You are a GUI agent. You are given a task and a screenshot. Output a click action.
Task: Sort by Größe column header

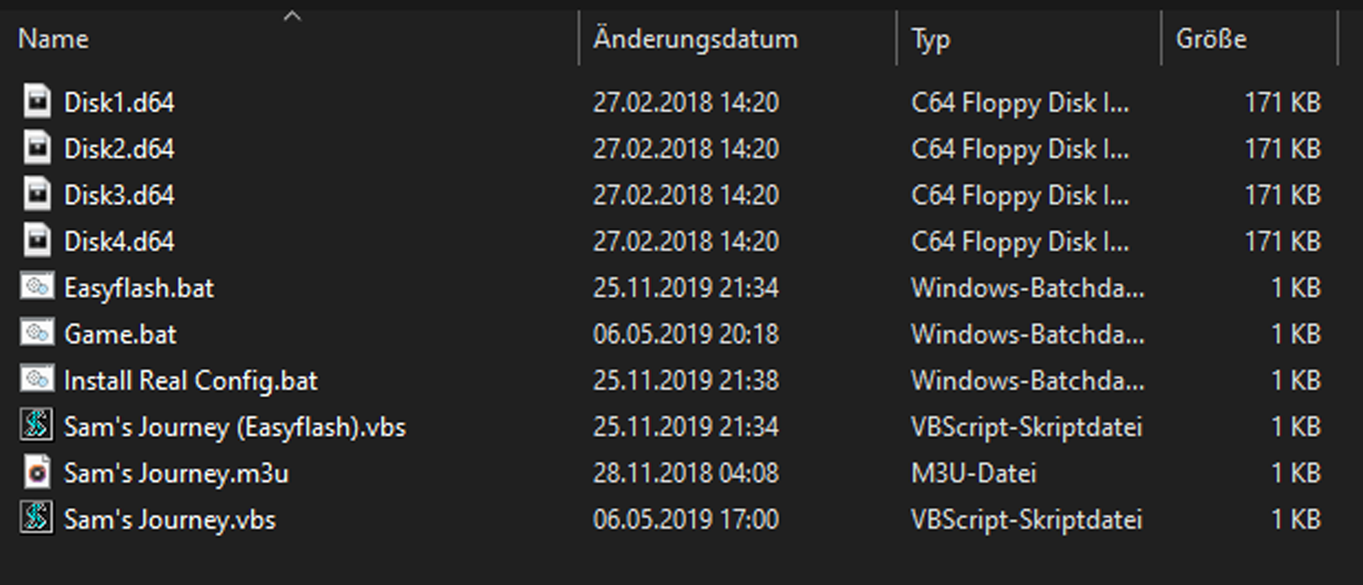click(x=1211, y=39)
